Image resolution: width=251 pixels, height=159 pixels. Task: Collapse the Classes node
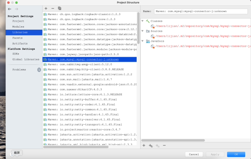tap(142, 21)
